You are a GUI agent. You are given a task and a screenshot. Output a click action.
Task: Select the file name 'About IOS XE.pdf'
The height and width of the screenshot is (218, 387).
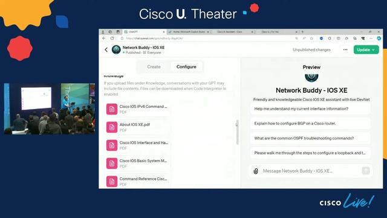point(135,125)
